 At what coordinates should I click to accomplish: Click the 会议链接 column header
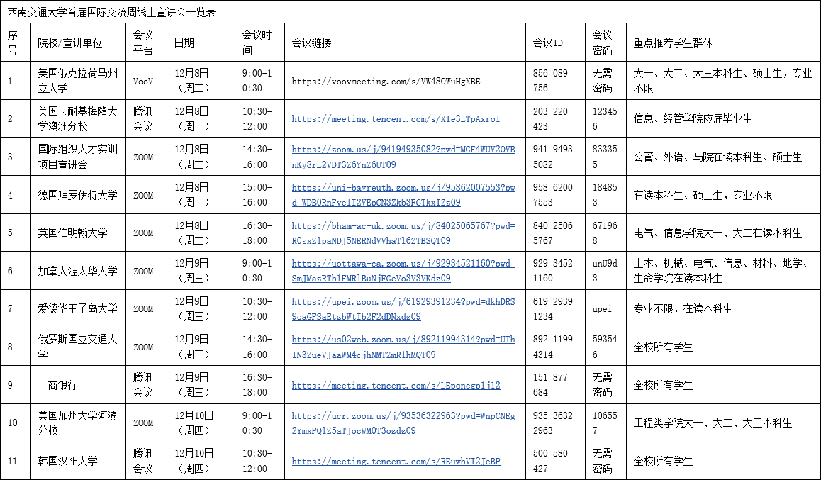coord(311,43)
